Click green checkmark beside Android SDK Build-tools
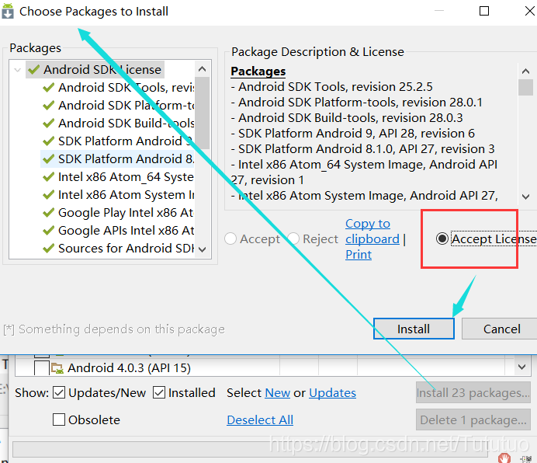Image resolution: width=537 pixels, height=463 pixels. click(x=49, y=123)
